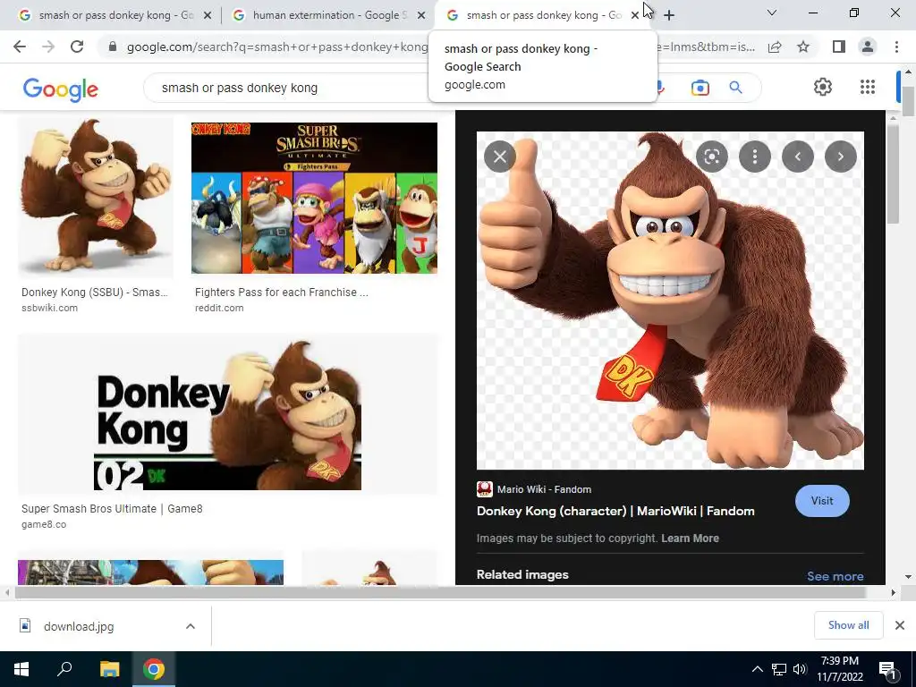The image size is (916, 687).
Task: Click See more related images
Action: (835, 576)
